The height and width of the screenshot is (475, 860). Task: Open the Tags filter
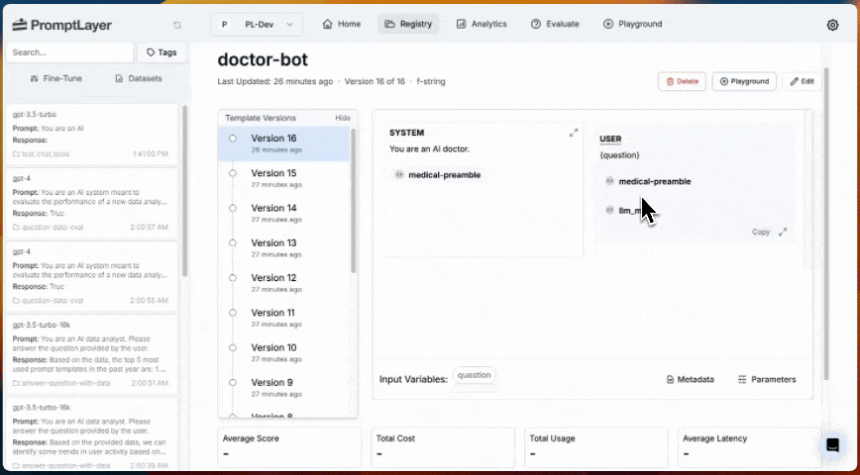pyautogui.click(x=161, y=52)
